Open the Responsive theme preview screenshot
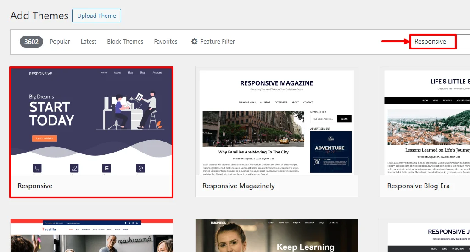 coord(91,121)
